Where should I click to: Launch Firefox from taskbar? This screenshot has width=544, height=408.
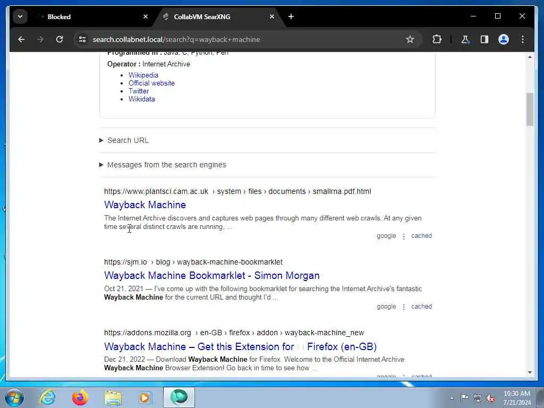pos(80,397)
